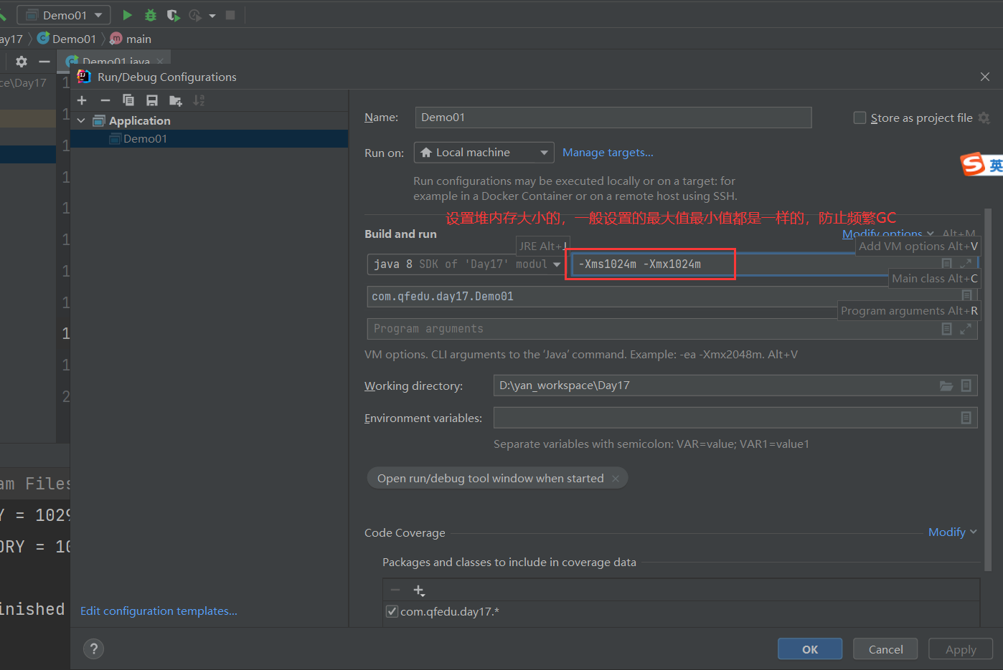
Task: Remove 'Open run/debug tool window' chip
Action: click(616, 479)
